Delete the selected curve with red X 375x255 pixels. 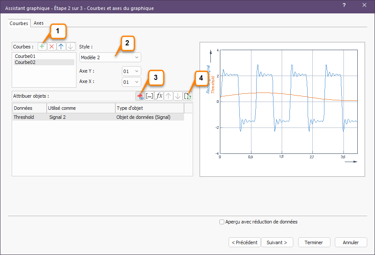[51, 47]
